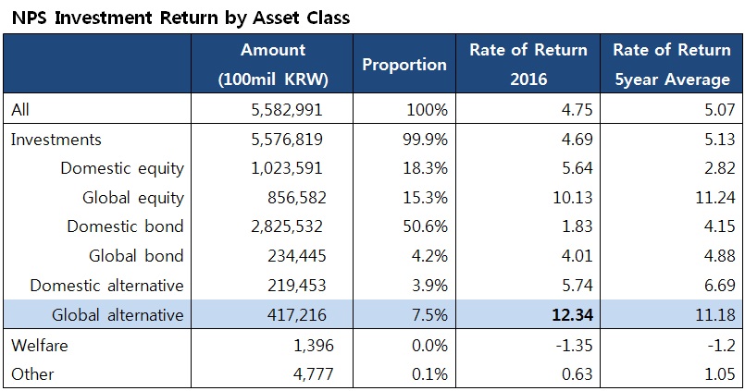
Task: Click the 4.2% proportion cell
Action: tap(429, 256)
